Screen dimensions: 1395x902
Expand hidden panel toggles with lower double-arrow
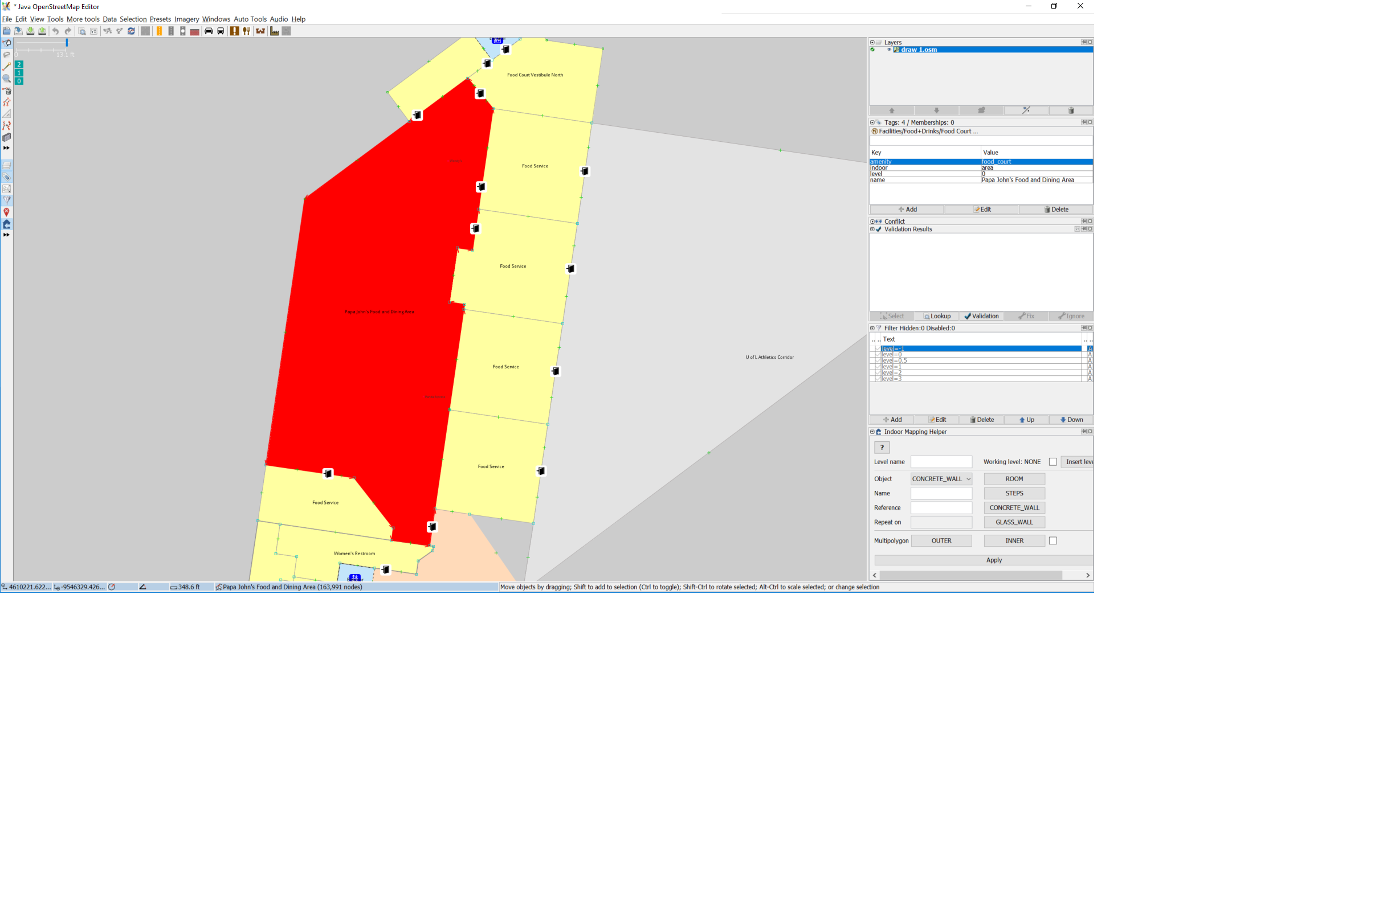pos(6,235)
